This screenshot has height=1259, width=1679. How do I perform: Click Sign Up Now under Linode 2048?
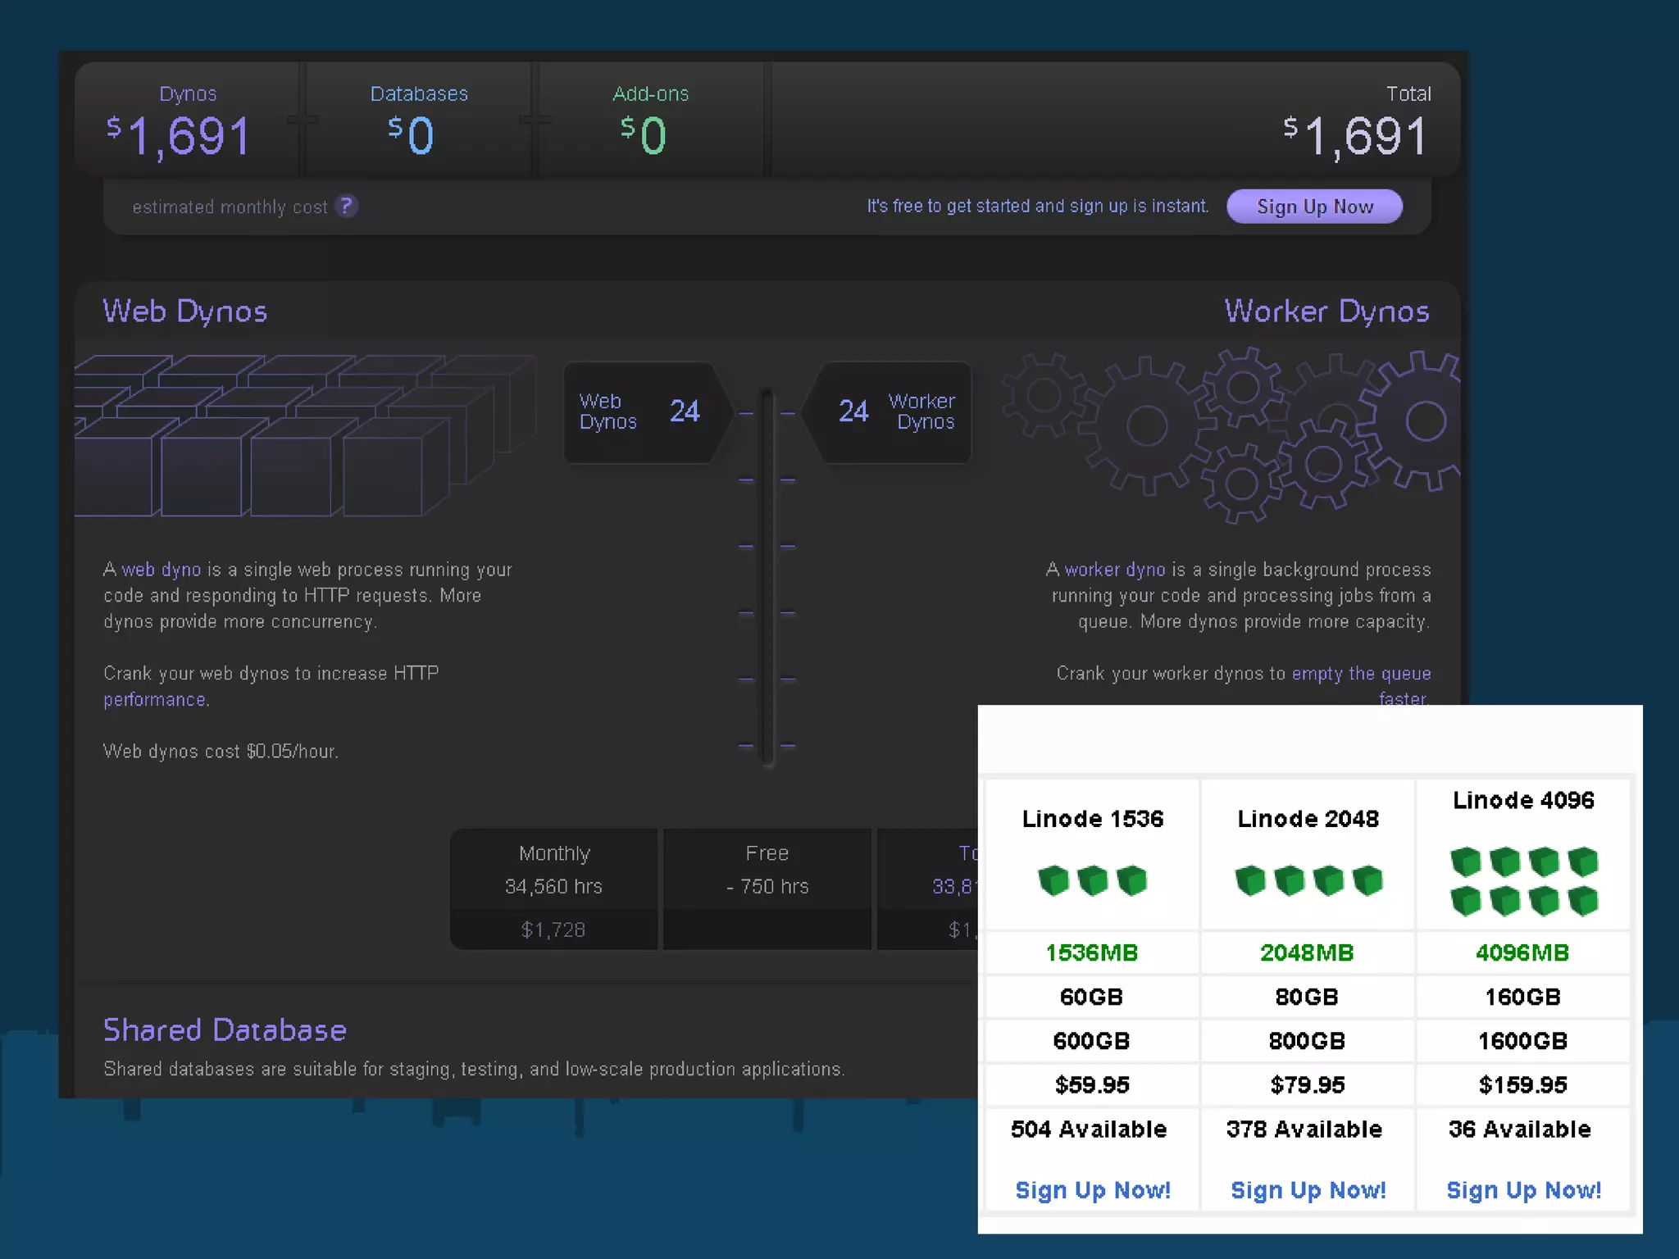coord(1308,1189)
